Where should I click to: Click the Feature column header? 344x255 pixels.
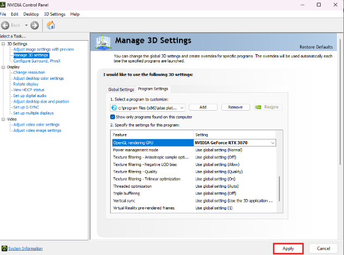click(152, 135)
